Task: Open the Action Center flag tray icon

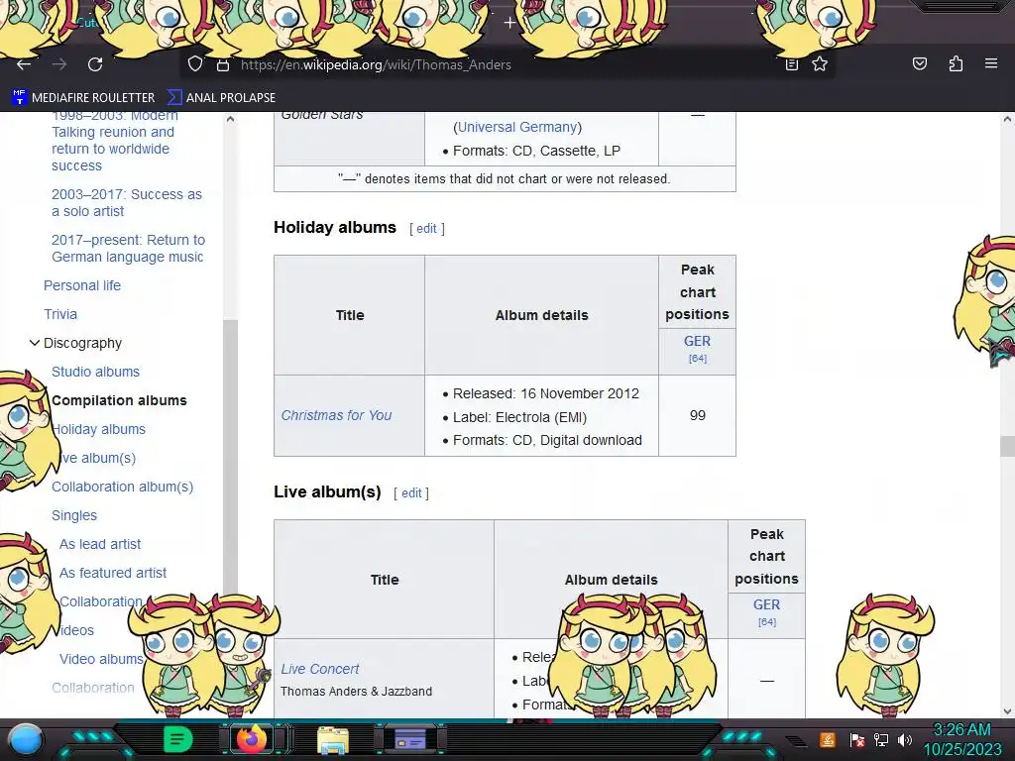Action: 857,739
